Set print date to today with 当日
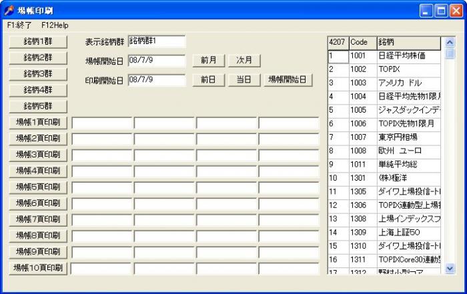 pyautogui.click(x=244, y=80)
